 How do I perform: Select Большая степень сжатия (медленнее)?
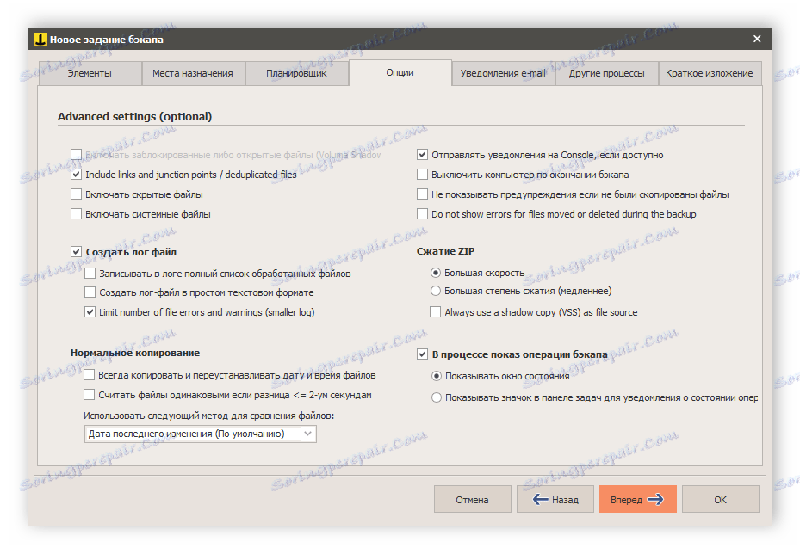point(435,291)
